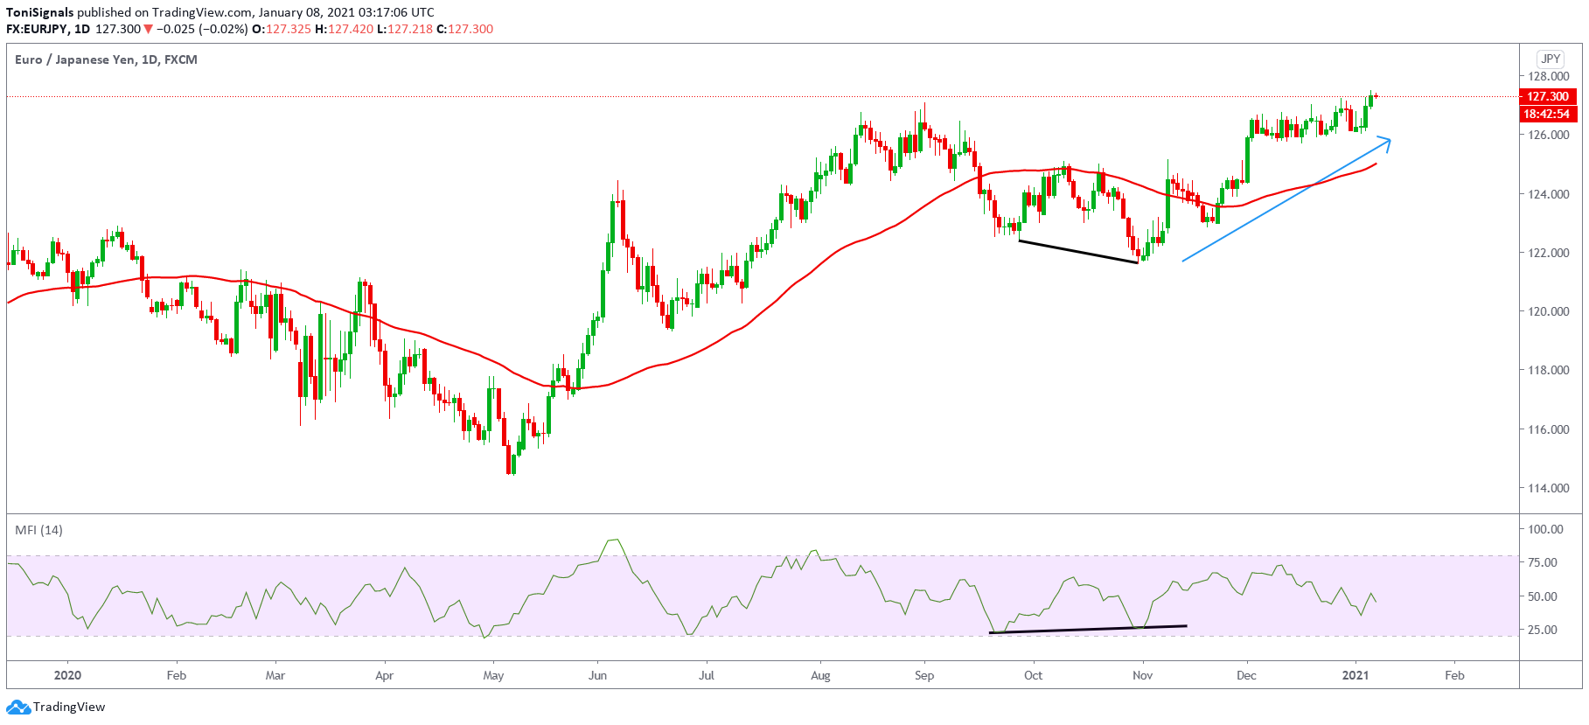The width and height of the screenshot is (1589, 725).
Task: Click the 114.000 level on price scale
Action: (x=1548, y=488)
